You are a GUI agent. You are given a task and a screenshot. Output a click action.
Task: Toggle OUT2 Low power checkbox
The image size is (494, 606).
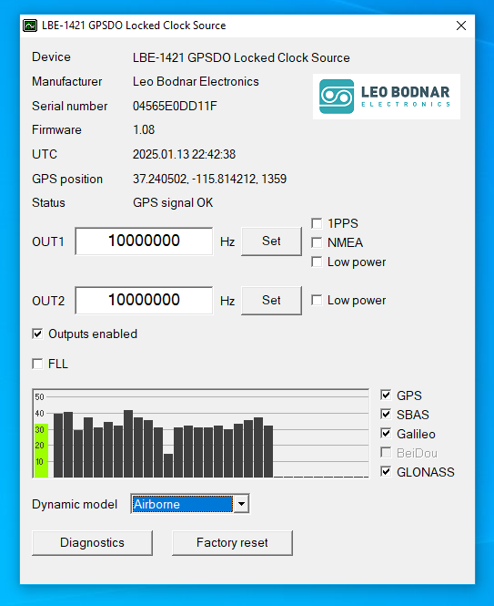(x=317, y=301)
